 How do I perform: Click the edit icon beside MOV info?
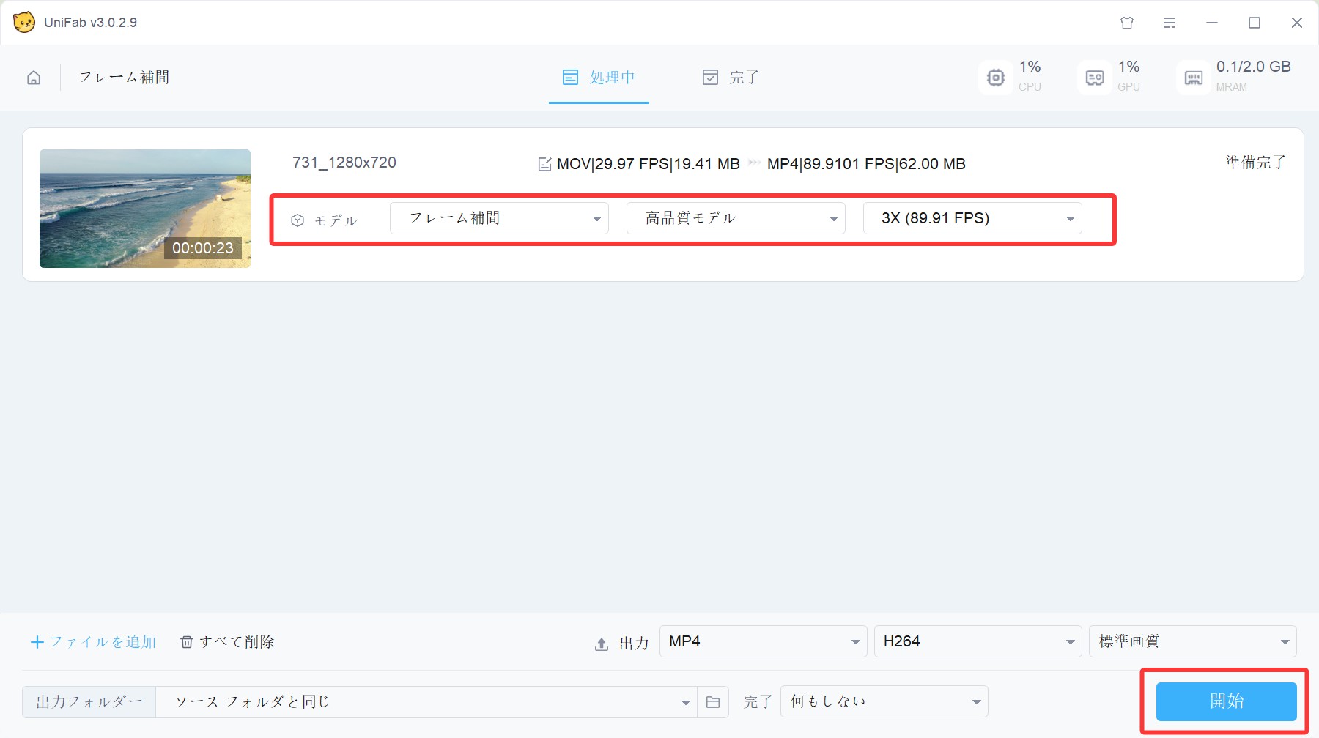[x=544, y=164]
